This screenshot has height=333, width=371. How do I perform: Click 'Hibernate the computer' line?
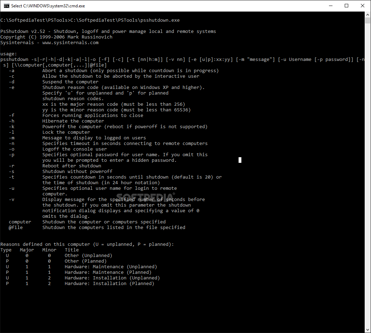(73, 121)
